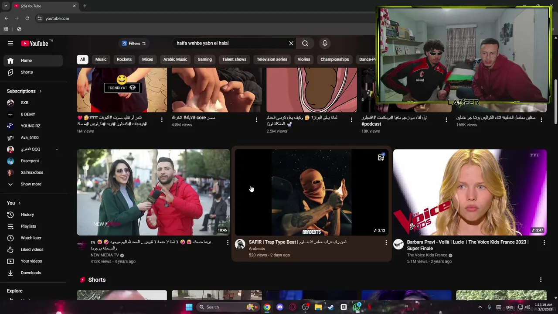Select the All filter chip
The image size is (558, 314).
point(82,59)
